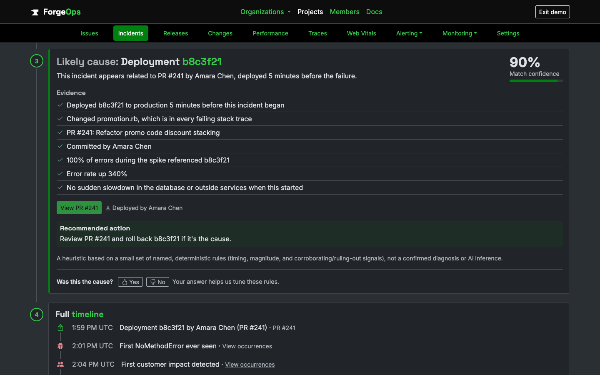600x375 pixels.
Task: Click the 90% match confidence value
Action: click(525, 62)
